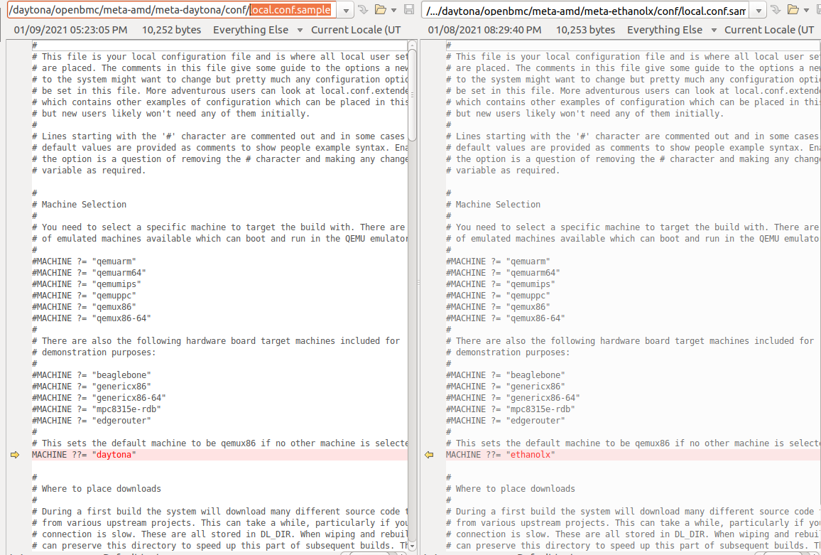The height and width of the screenshot is (555, 821).
Task: Expand the right file path history dropdown
Action: 757,10
